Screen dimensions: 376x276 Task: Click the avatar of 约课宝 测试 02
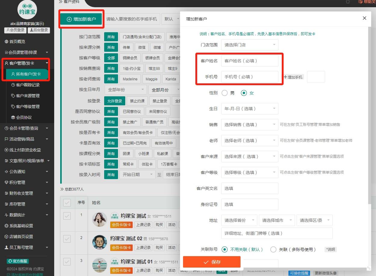[x=100, y=242]
